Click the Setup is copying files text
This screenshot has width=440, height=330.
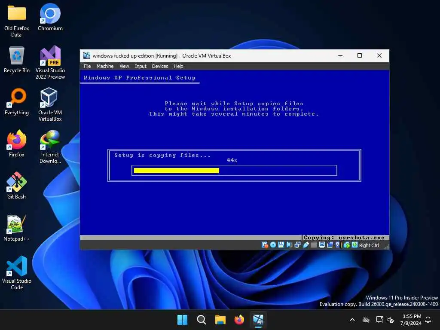pos(162,155)
